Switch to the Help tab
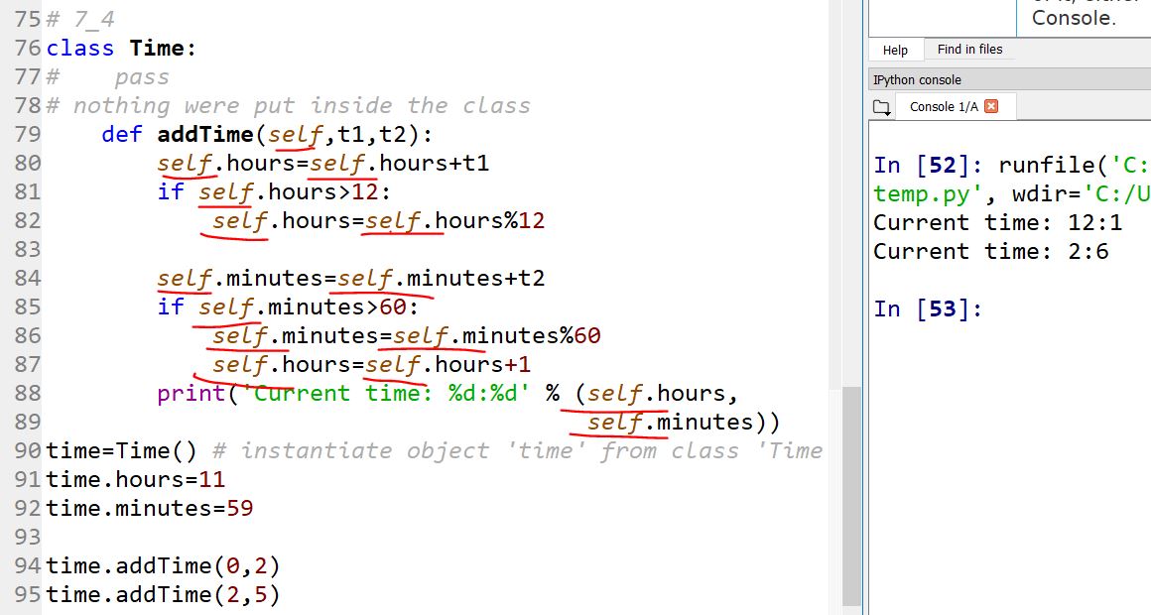 [x=895, y=50]
